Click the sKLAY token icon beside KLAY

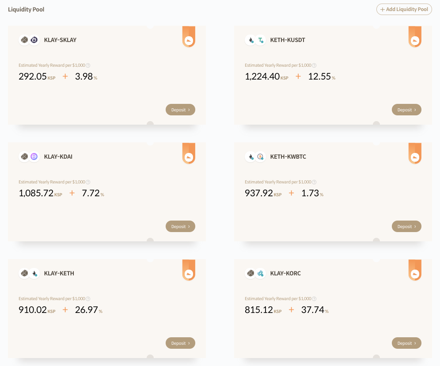[34, 40]
